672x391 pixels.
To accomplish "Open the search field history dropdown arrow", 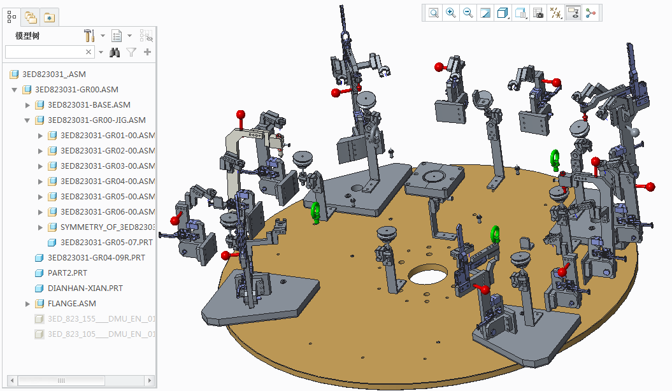I will coord(101,52).
